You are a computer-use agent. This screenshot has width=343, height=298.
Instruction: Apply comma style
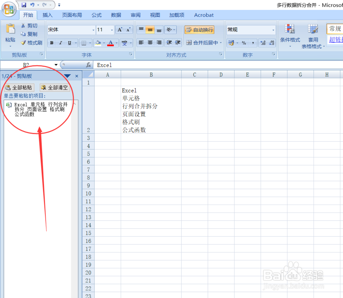click(x=253, y=43)
